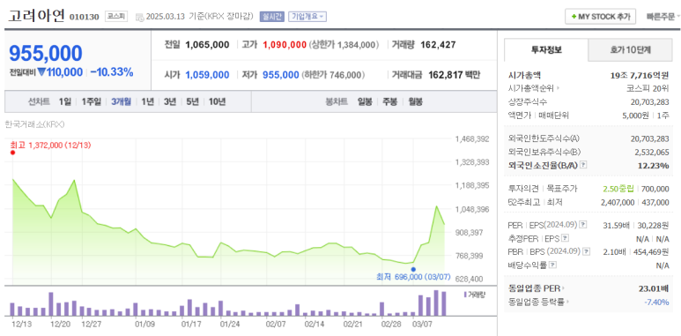
Task: Click the 동일업종 등락률 value -7.40%
Action: click(x=656, y=302)
